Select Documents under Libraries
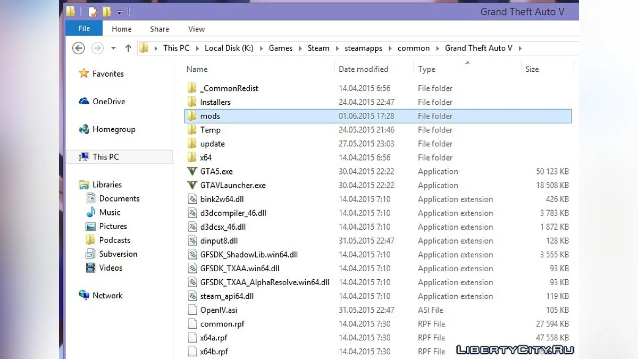 tap(119, 198)
